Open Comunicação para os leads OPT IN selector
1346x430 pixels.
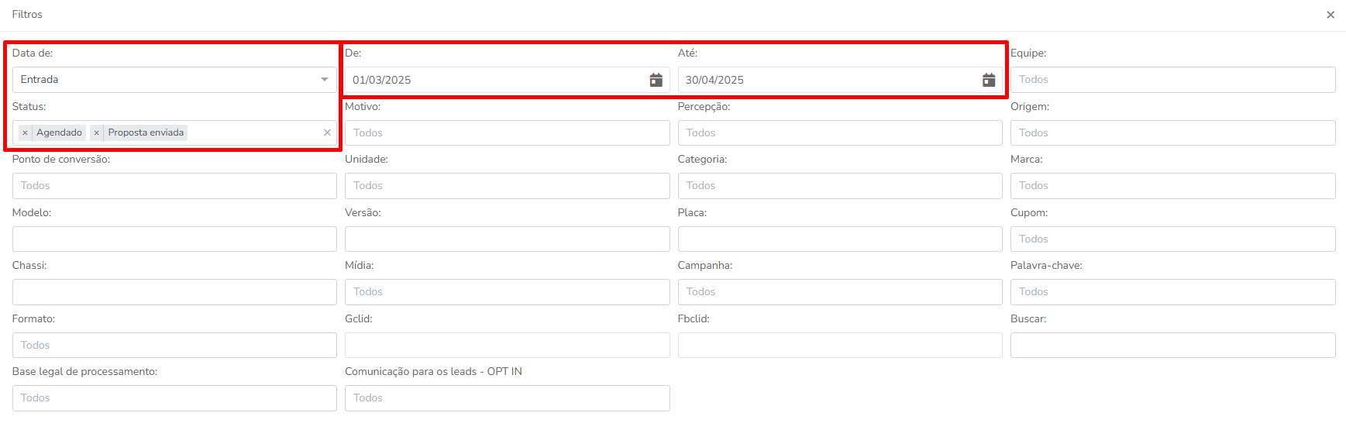pos(507,398)
